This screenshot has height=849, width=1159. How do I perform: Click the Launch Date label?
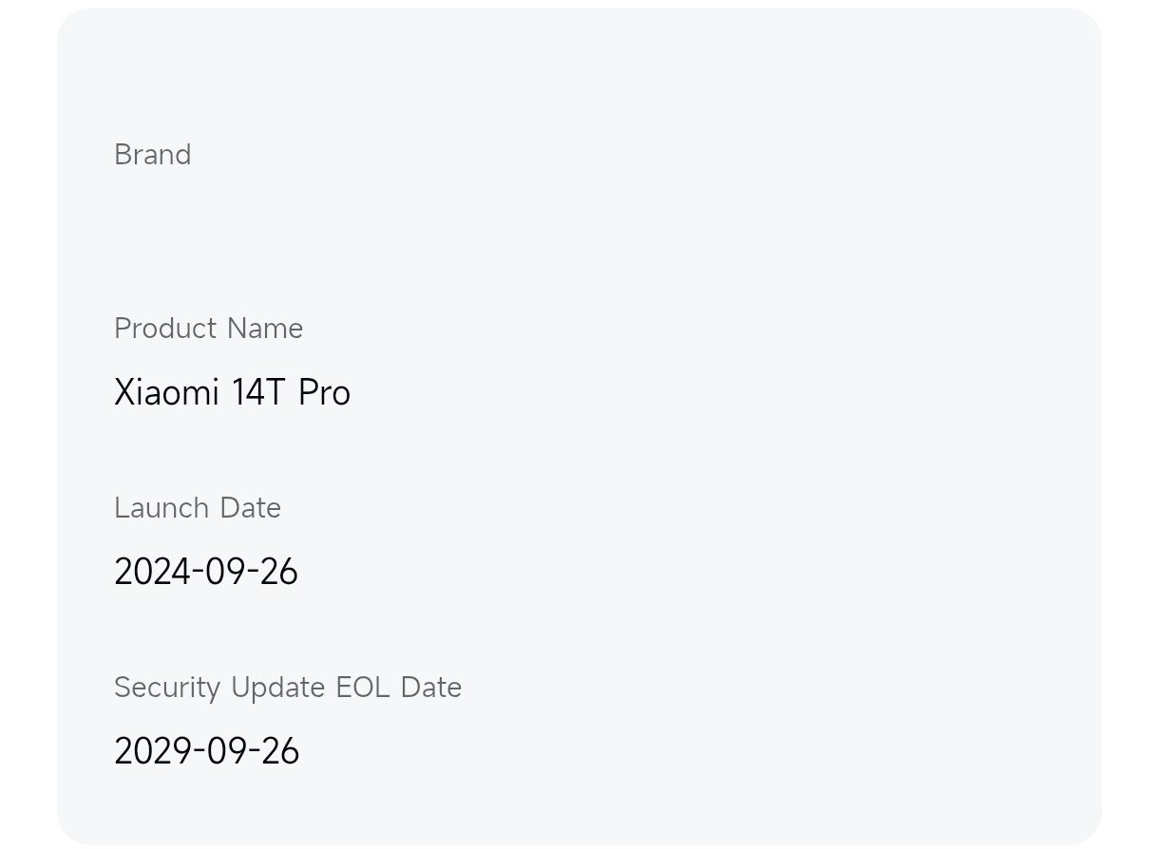197,508
